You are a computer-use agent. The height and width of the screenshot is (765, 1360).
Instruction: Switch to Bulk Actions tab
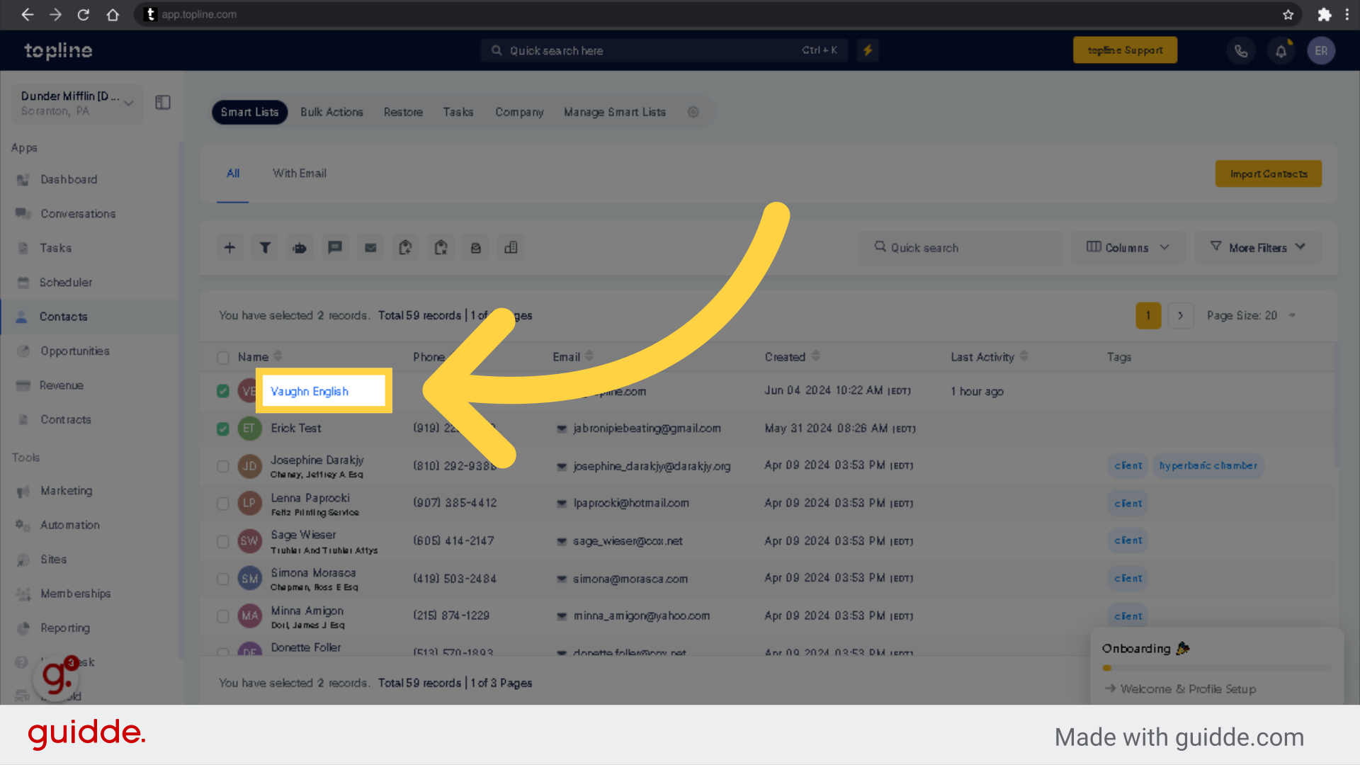click(331, 112)
